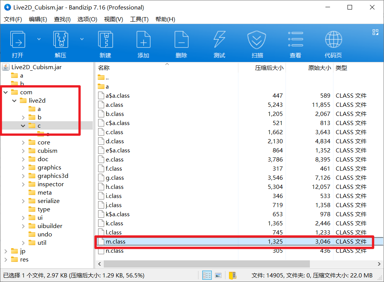Image resolution: width=384 pixels, height=282 pixels.
Task: Select g.class file icon
Action: click(x=101, y=178)
